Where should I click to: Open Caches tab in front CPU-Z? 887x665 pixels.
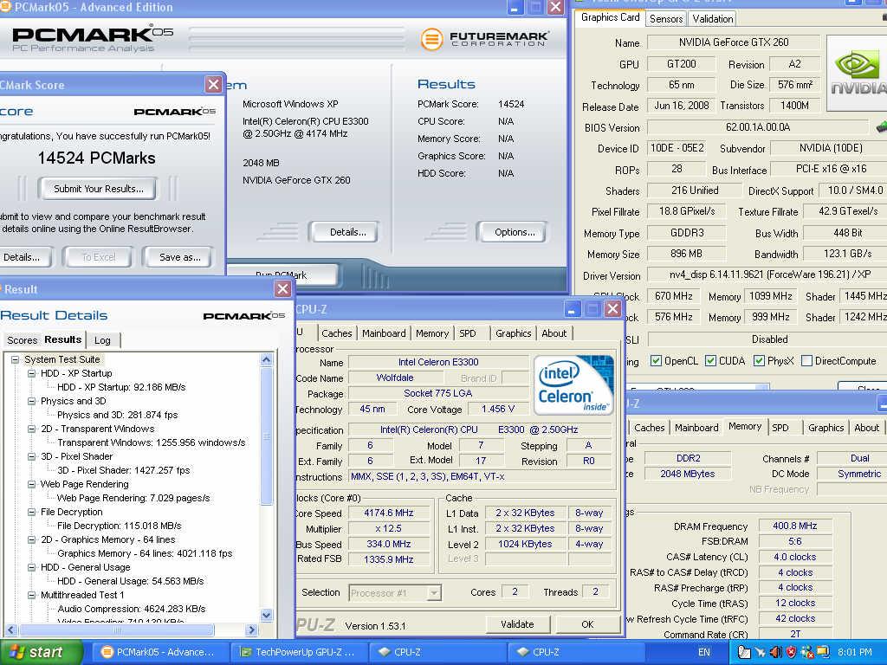[337, 333]
